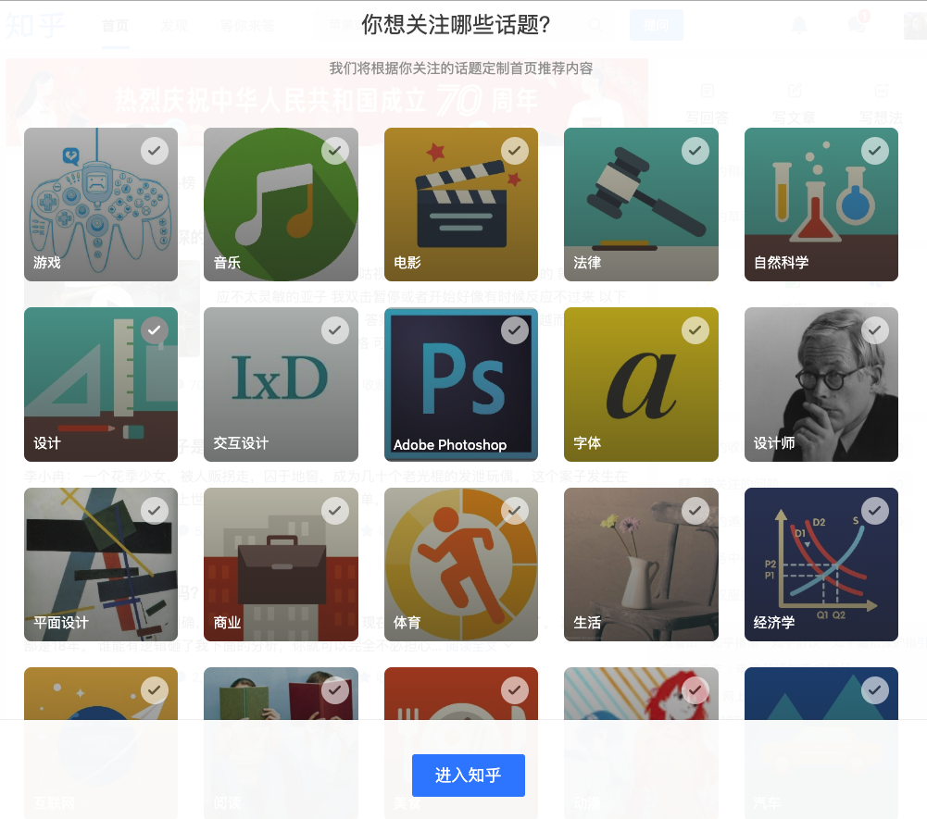Select the 生活 topic card
Viewport: 927px width, 819px height.
641,565
